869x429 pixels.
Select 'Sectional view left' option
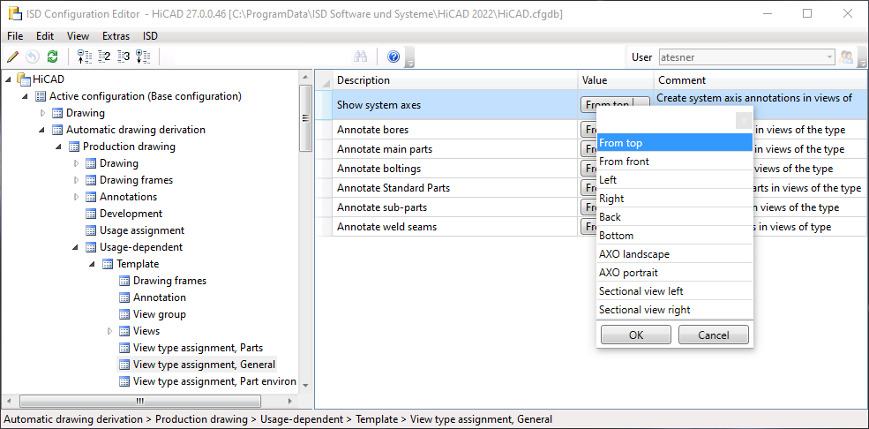(675, 291)
